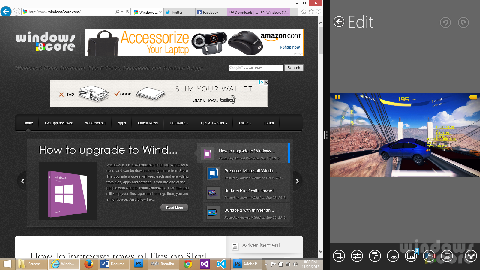
Task: Click page scrollbar down arrow
Action: point(321,252)
